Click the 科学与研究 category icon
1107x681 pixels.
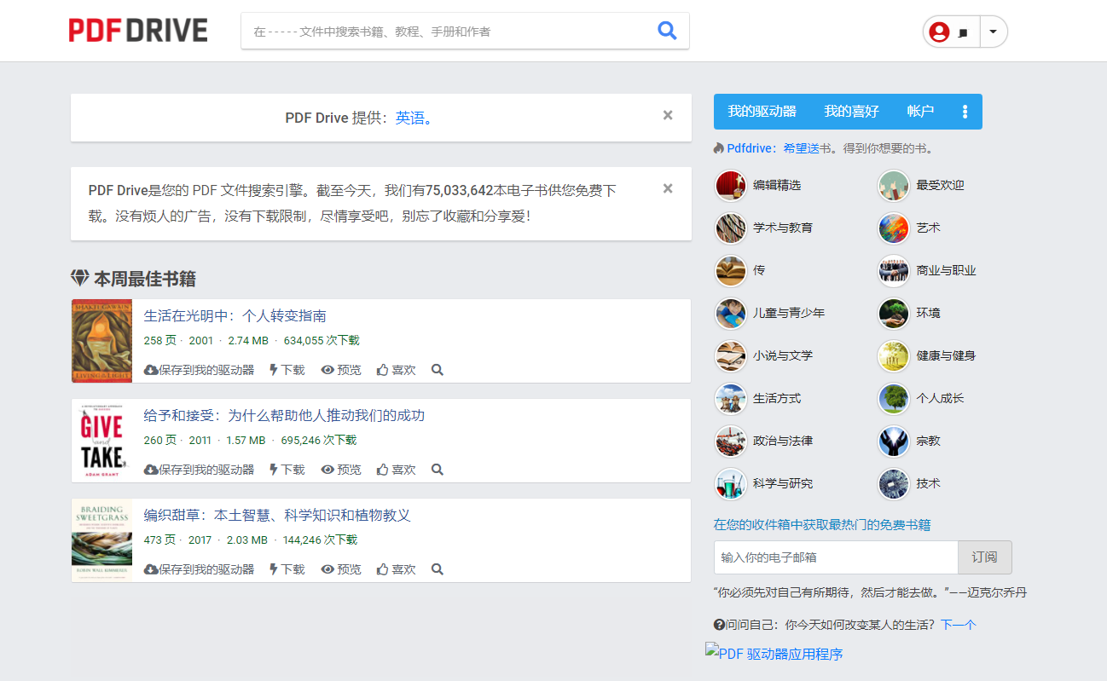pos(731,483)
